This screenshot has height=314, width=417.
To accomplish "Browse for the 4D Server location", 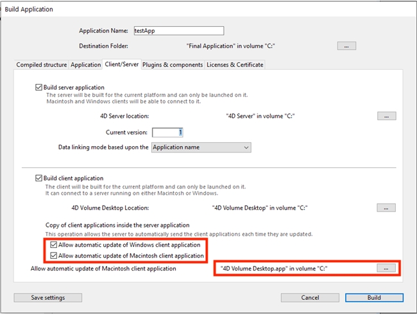I will point(386,116).
